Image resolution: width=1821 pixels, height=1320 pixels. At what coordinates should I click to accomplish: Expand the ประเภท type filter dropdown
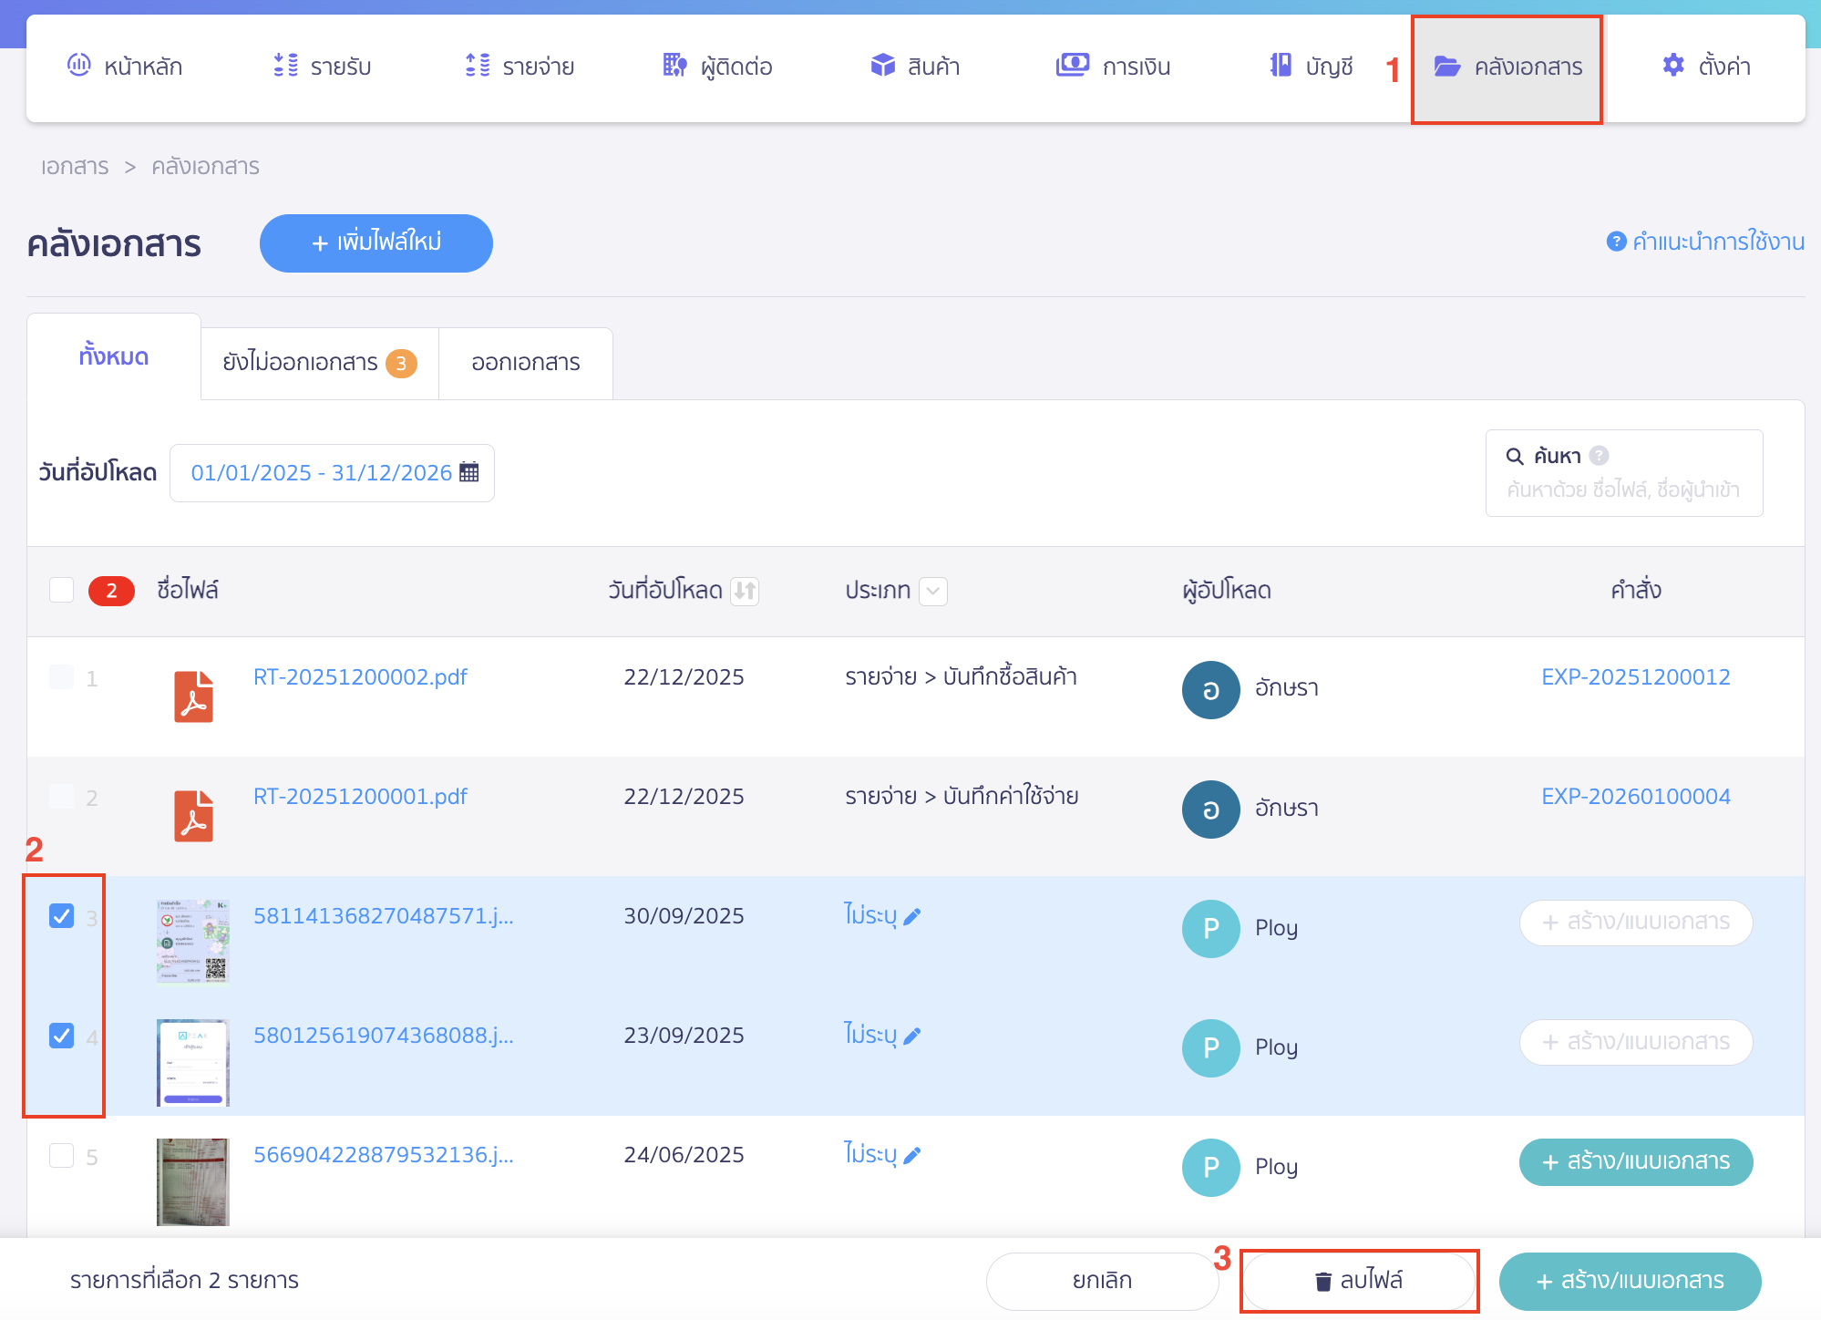click(x=933, y=591)
